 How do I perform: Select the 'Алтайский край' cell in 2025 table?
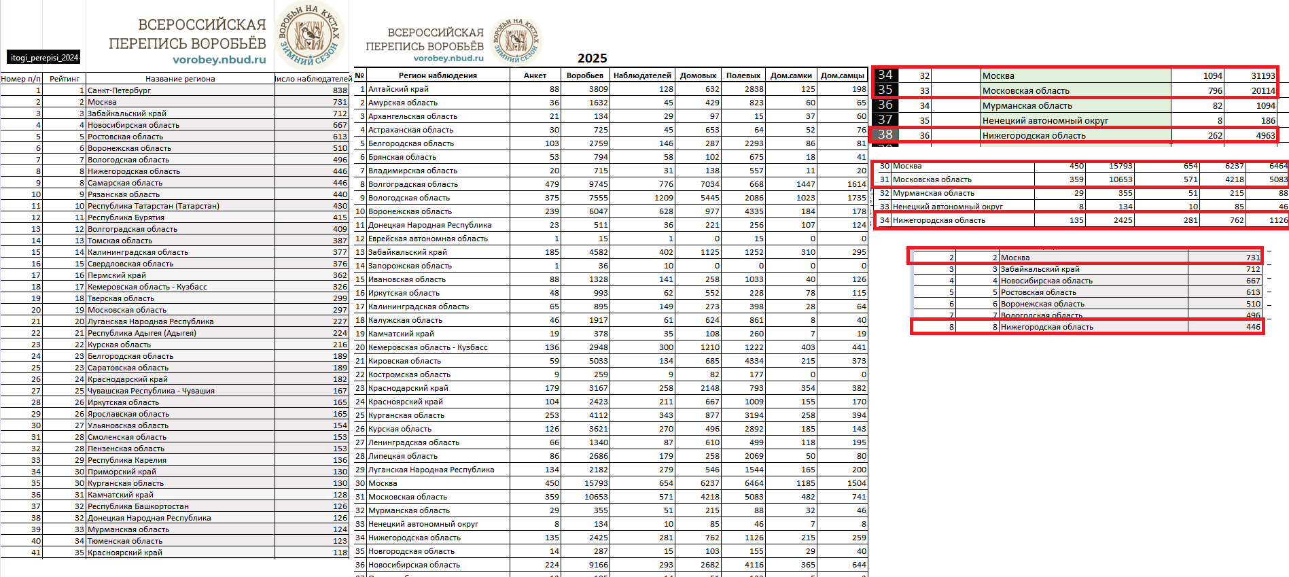(x=438, y=89)
